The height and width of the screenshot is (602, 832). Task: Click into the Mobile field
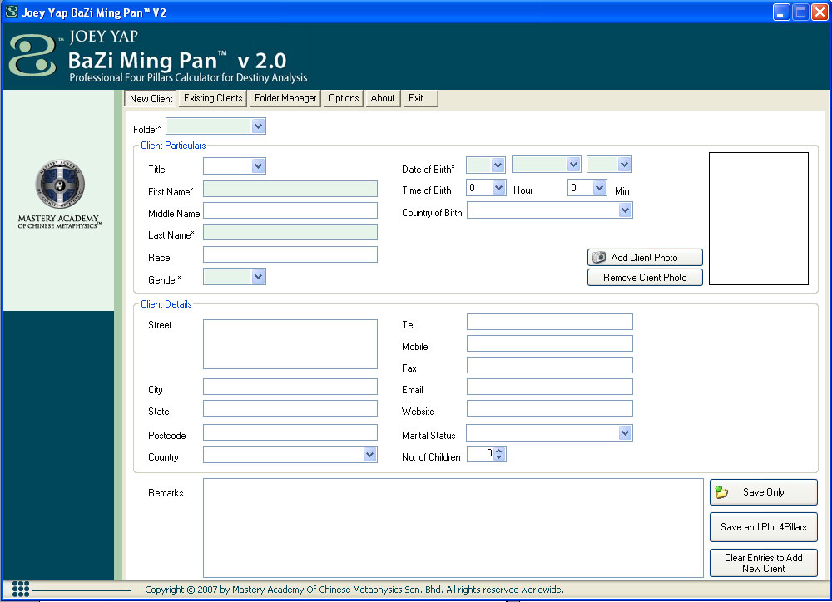pyautogui.click(x=550, y=343)
